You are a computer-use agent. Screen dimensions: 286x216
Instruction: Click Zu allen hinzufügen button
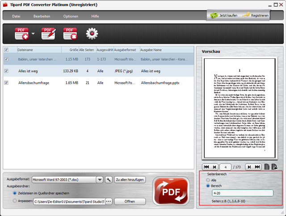(x=130, y=179)
